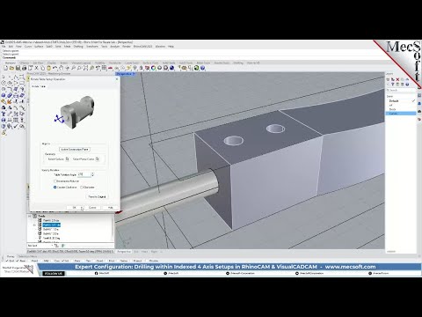Switch to the CPlanes toolbar tab
Screen dimensions: 422x317
pyautogui.click(x=24, y=63)
